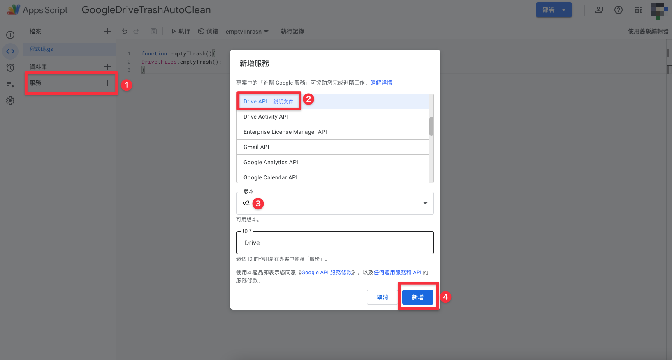Viewport: 672px width, 360px height.
Task: Open the help question mark icon
Action: (619, 10)
